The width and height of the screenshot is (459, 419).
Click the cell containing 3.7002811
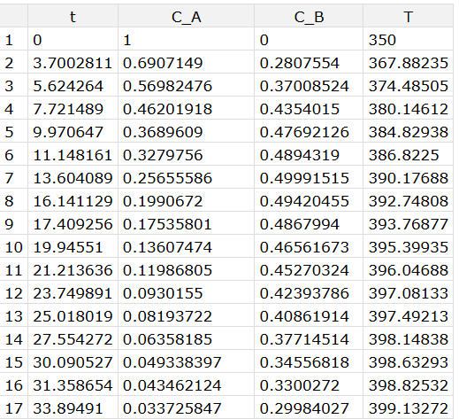pyautogui.click(x=73, y=62)
